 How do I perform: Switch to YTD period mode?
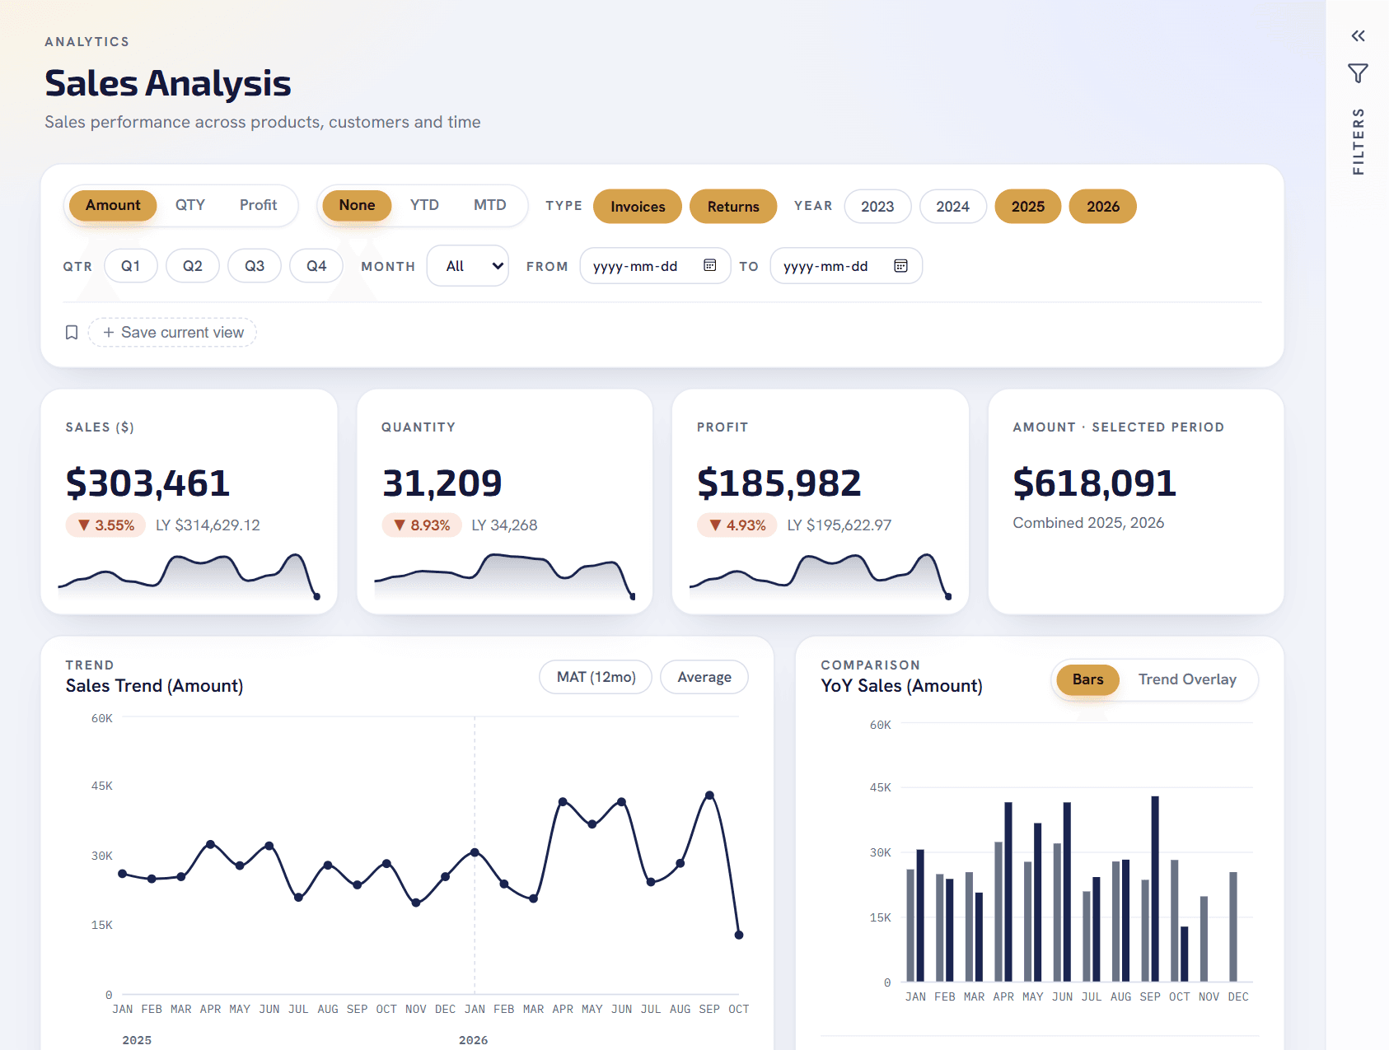424,205
